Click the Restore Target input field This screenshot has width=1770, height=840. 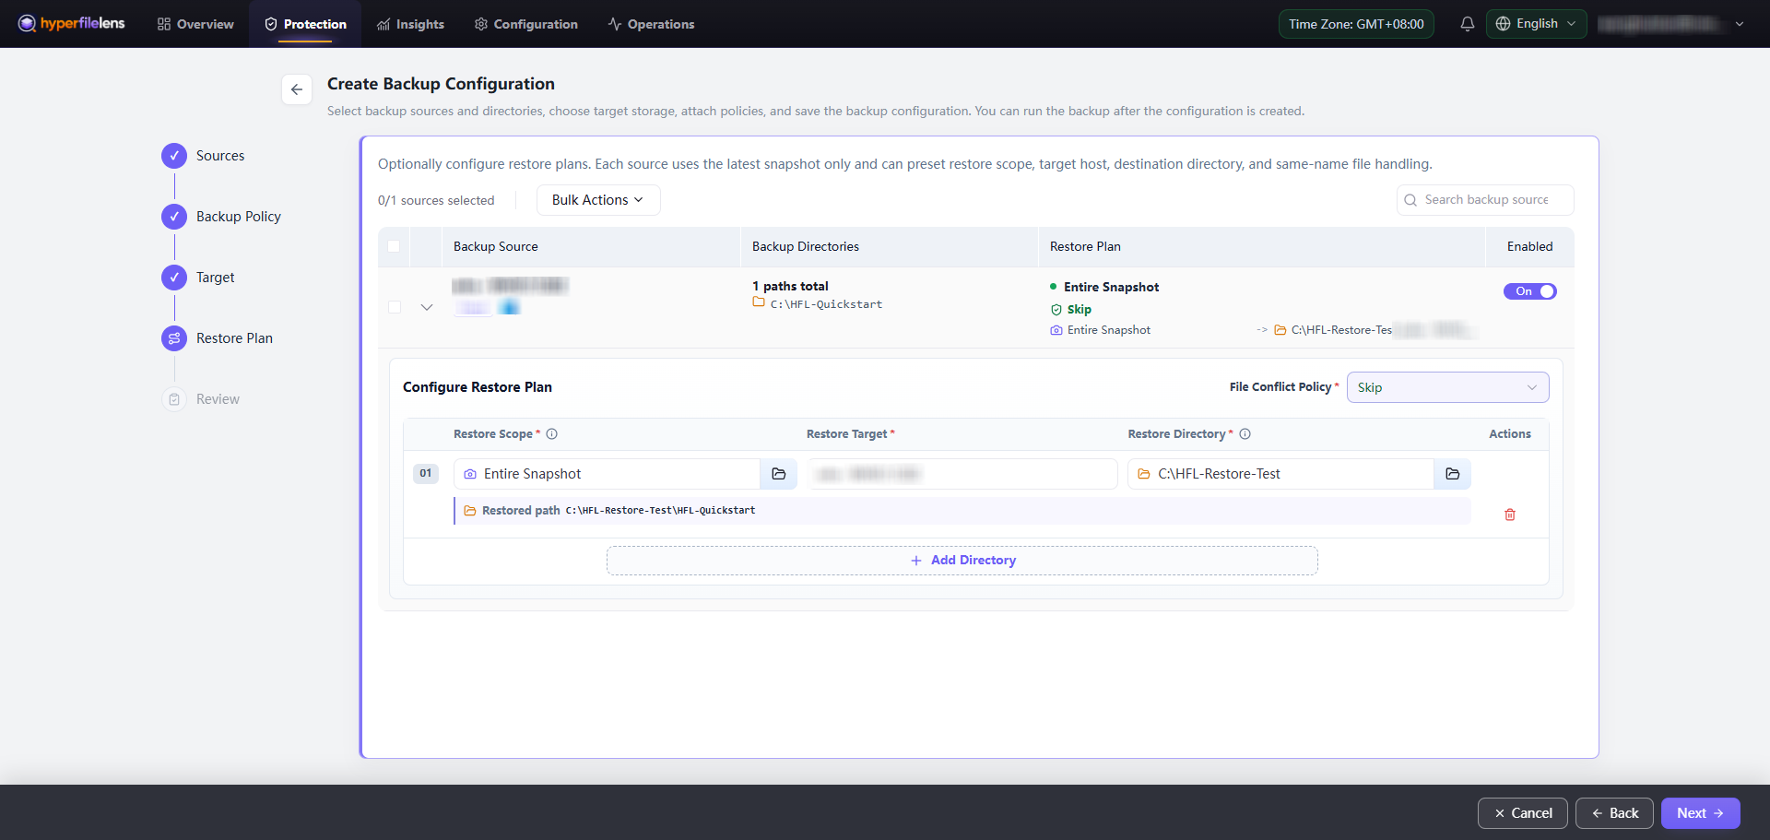(962, 474)
